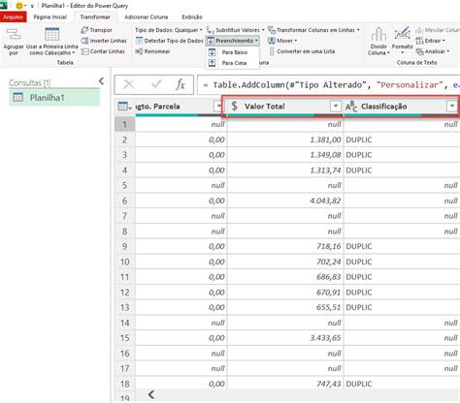Click the Converter em uma Lista icon
Screen dimensions: 460x403
tap(272, 51)
